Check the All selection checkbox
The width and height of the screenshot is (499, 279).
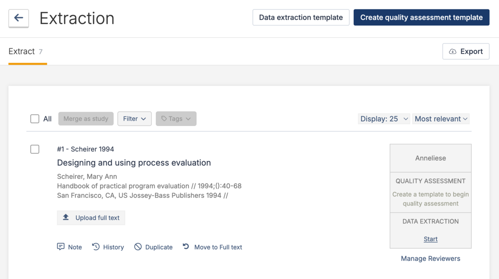pyautogui.click(x=35, y=118)
